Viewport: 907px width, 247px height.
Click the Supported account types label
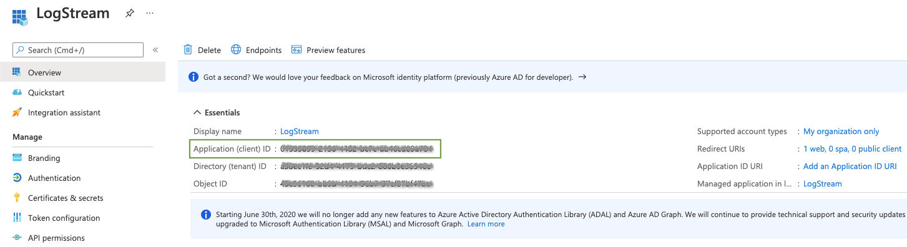tap(742, 131)
